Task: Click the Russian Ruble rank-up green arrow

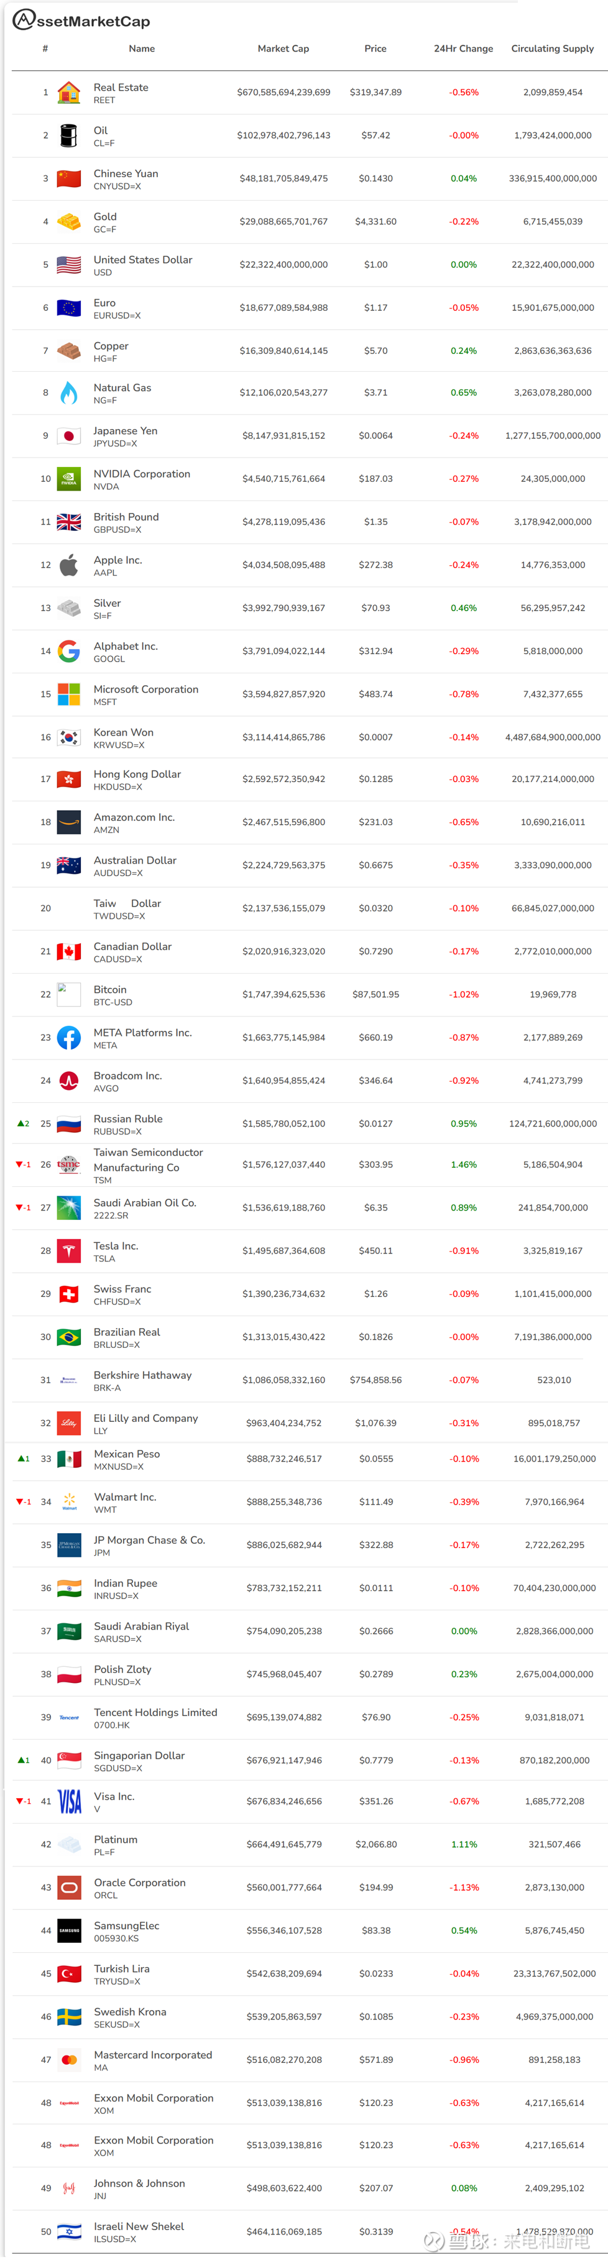Action: point(21,1124)
